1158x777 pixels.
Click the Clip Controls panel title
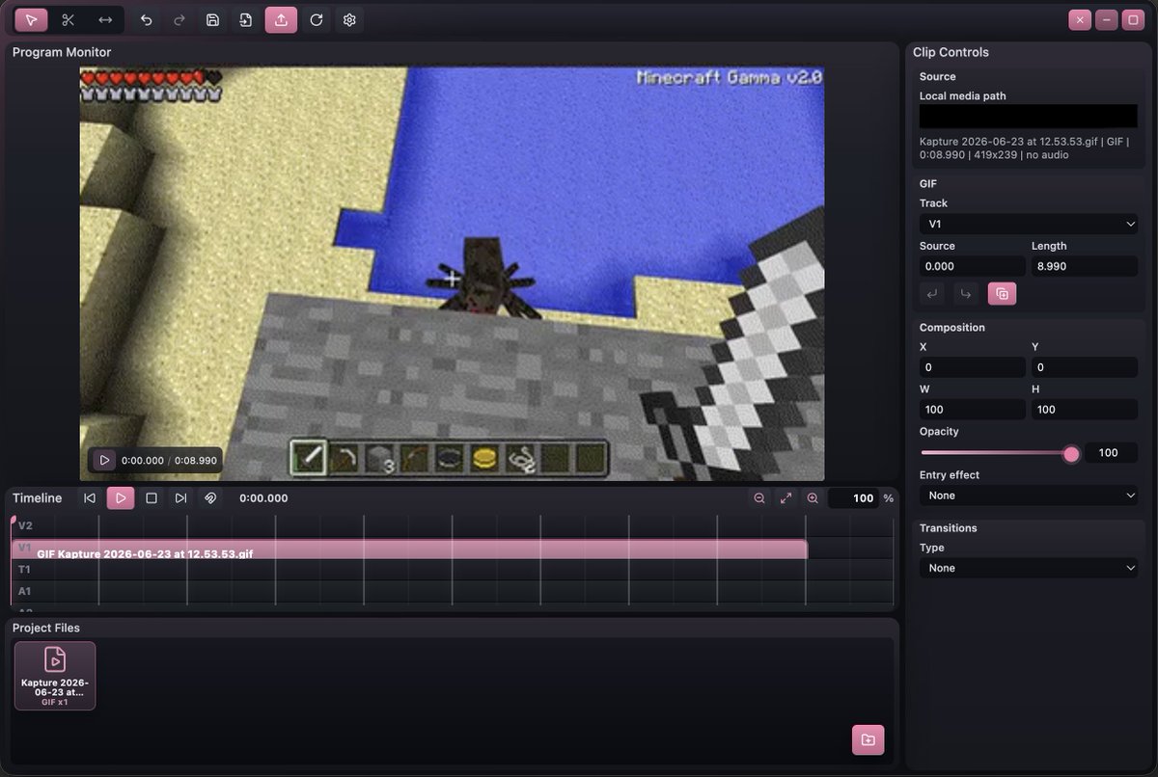pos(951,52)
